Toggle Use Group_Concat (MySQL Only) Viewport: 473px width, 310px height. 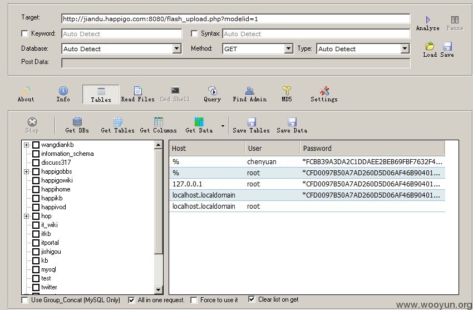(x=24, y=300)
